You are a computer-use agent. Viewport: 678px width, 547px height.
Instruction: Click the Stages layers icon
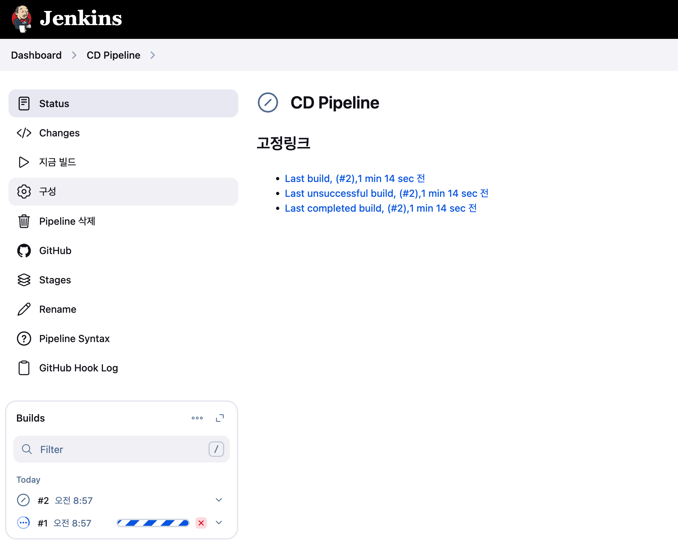point(24,280)
